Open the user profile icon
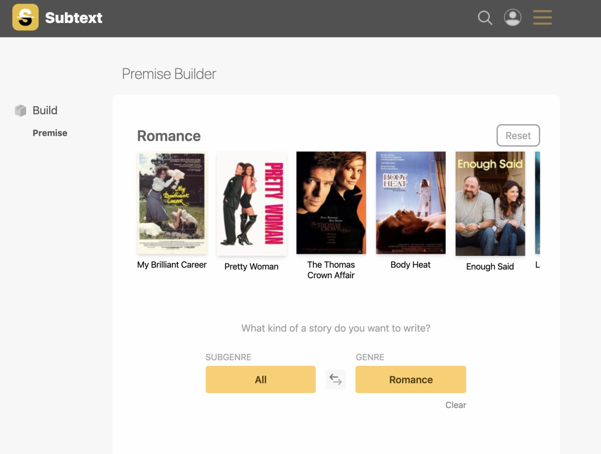The height and width of the screenshot is (454, 601). click(512, 18)
